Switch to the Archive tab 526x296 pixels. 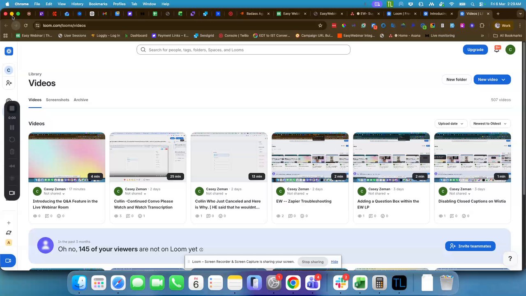(x=81, y=100)
